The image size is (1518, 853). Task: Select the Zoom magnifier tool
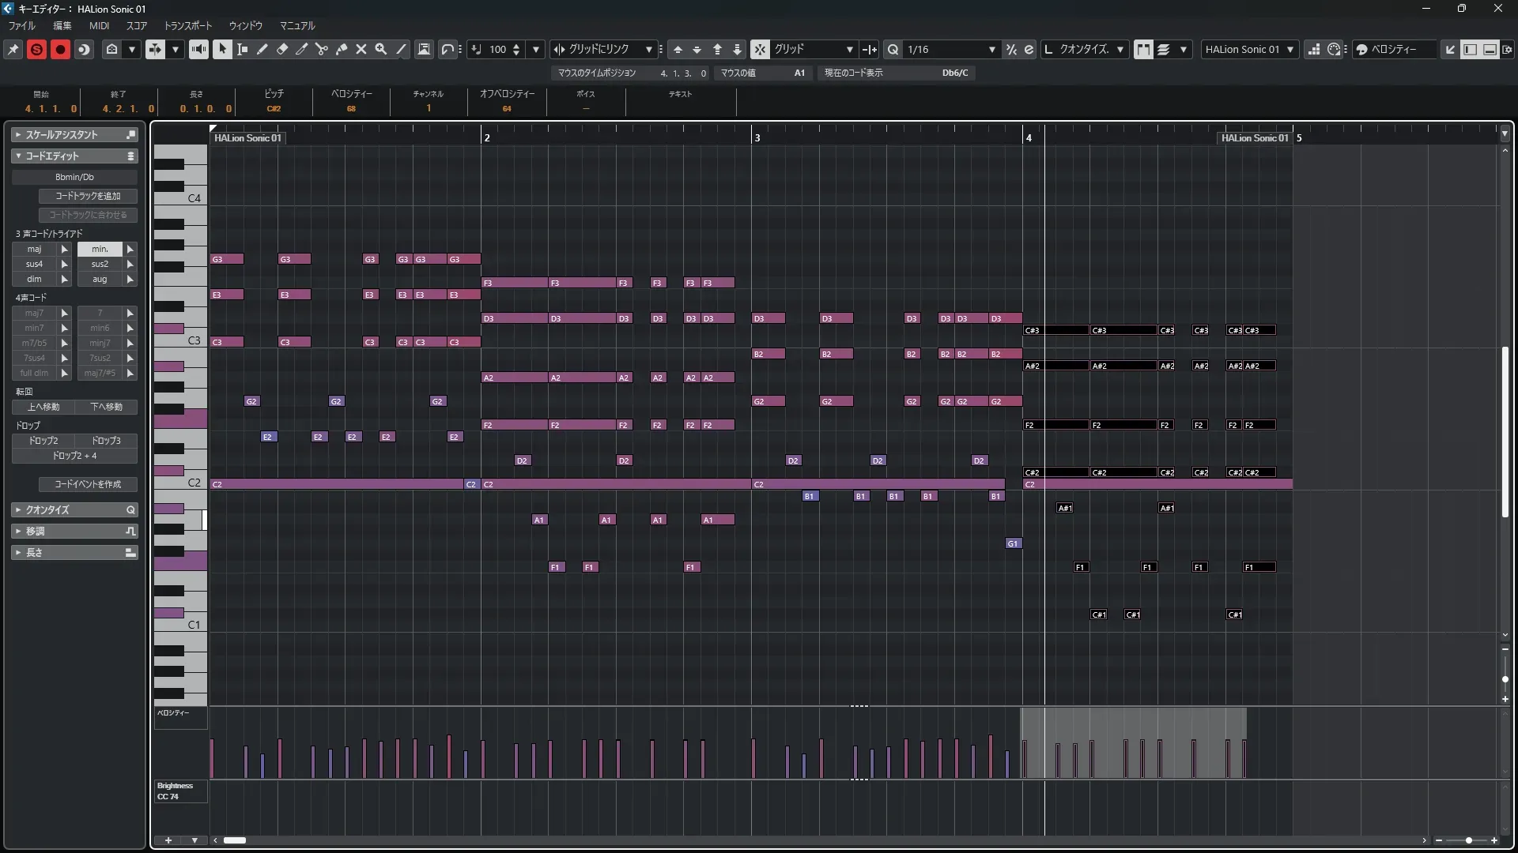point(381,49)
